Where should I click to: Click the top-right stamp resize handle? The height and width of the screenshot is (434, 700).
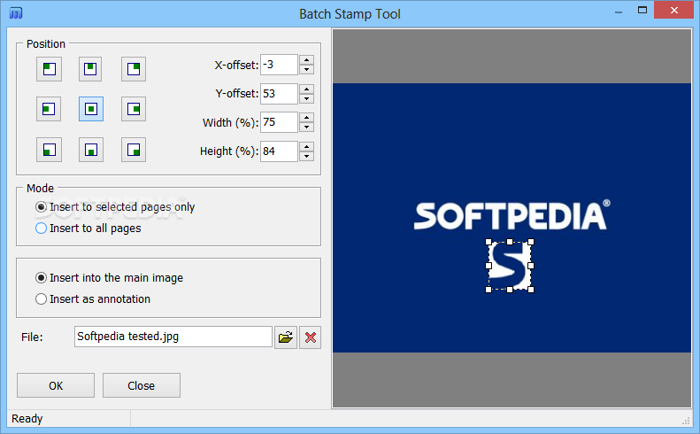coord(531,242)
